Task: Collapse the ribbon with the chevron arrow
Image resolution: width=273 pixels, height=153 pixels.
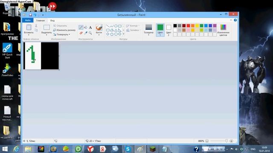Action: pos(231,20)
